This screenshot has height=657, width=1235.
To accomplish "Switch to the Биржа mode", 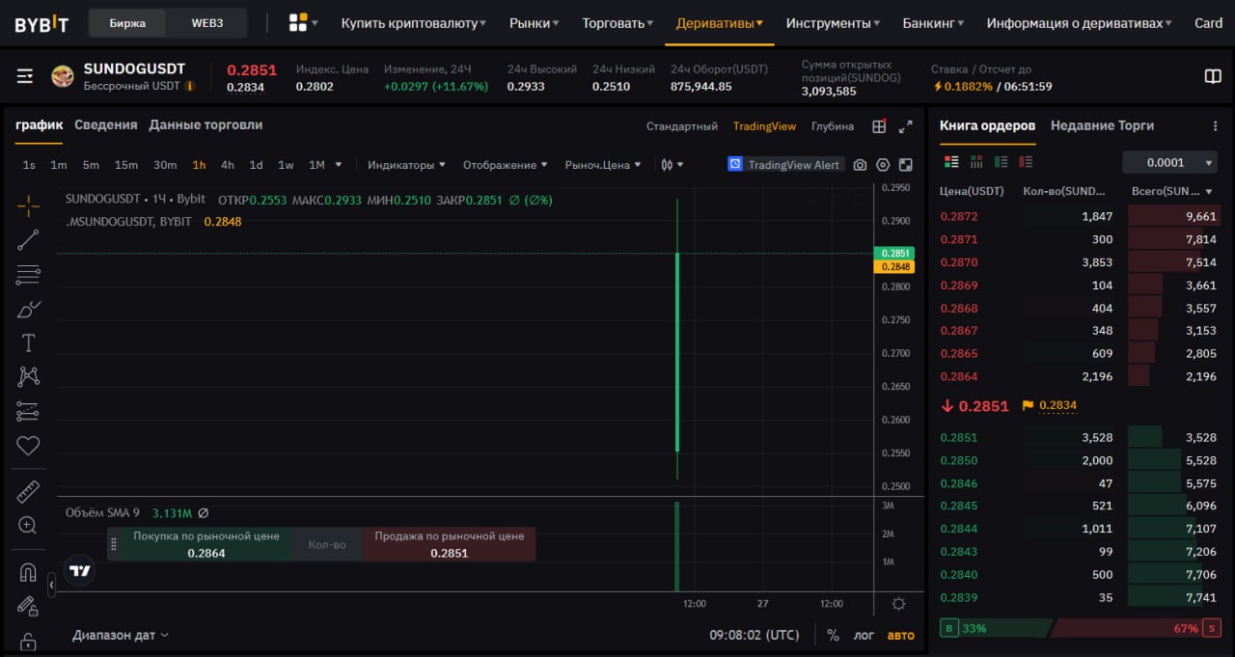I will pos(127,23).
